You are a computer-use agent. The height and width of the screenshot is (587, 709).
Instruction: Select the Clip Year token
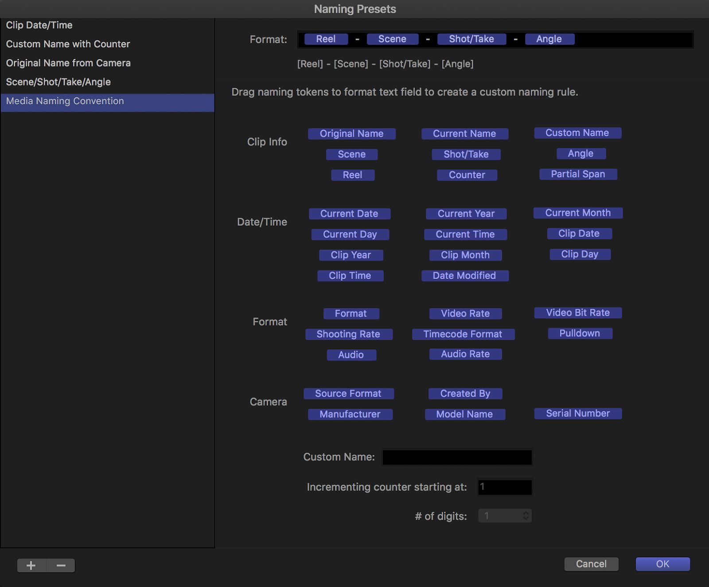click(x=351, y=255)
